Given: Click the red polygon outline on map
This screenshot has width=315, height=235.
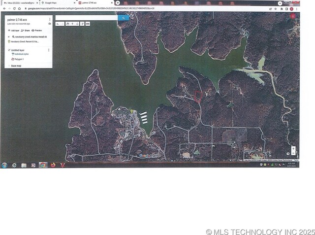Looking at the screenshot, I should [198, 97].
